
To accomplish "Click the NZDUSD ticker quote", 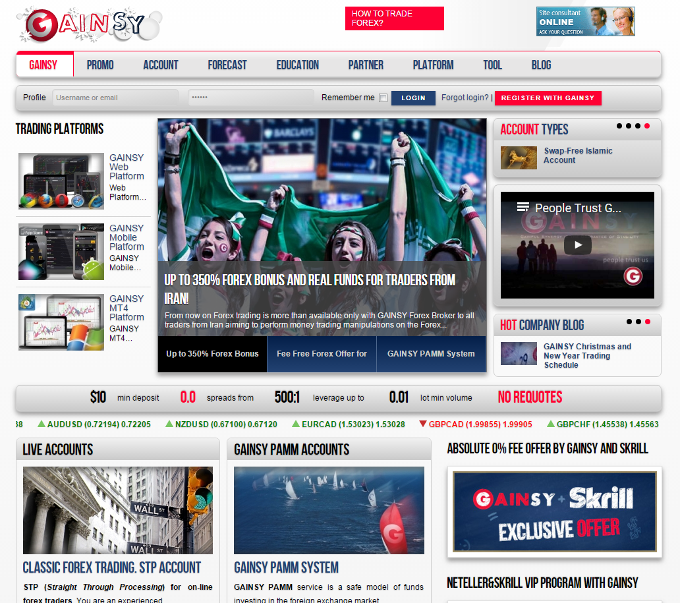I will (221, 424).
